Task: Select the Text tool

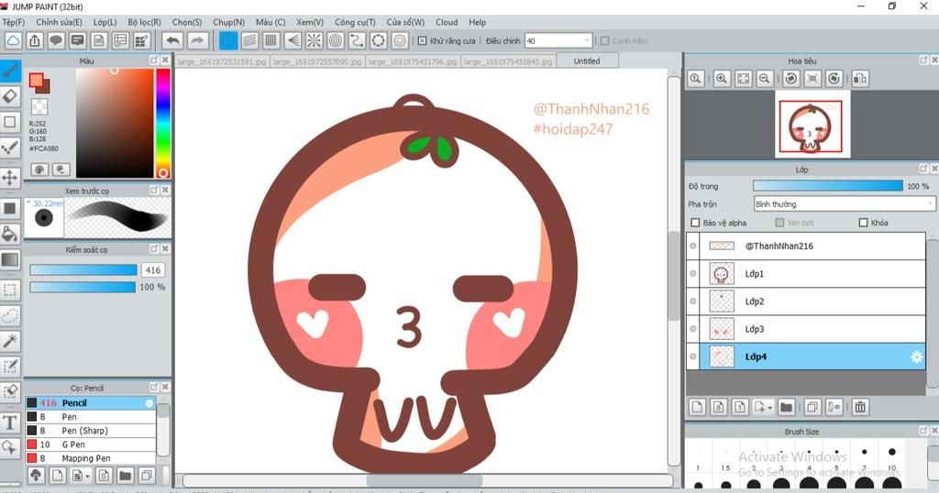Action: click(10, 422)
